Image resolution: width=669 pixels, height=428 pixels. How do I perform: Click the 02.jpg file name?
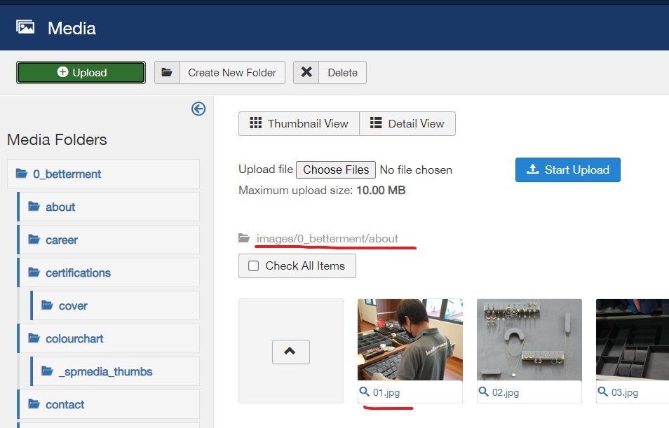click(x=506, y=392)
